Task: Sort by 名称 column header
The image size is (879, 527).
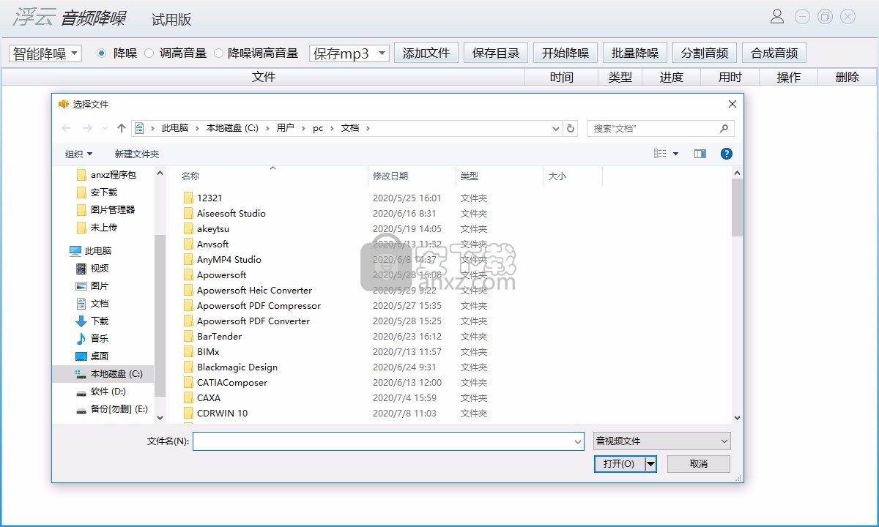Action: click(x=190, y=176)
